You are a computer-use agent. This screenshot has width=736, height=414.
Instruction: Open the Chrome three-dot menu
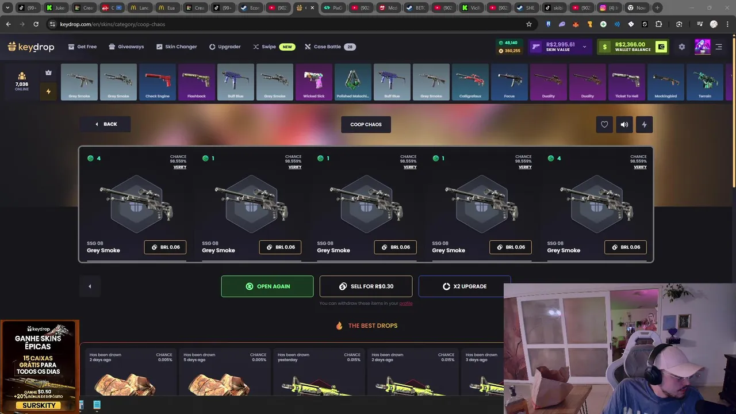727,24
